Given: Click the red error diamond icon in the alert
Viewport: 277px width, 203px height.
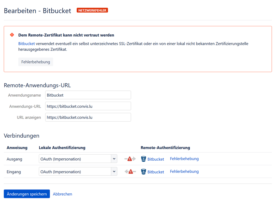Looking at the screenshot, I should 12,35.
